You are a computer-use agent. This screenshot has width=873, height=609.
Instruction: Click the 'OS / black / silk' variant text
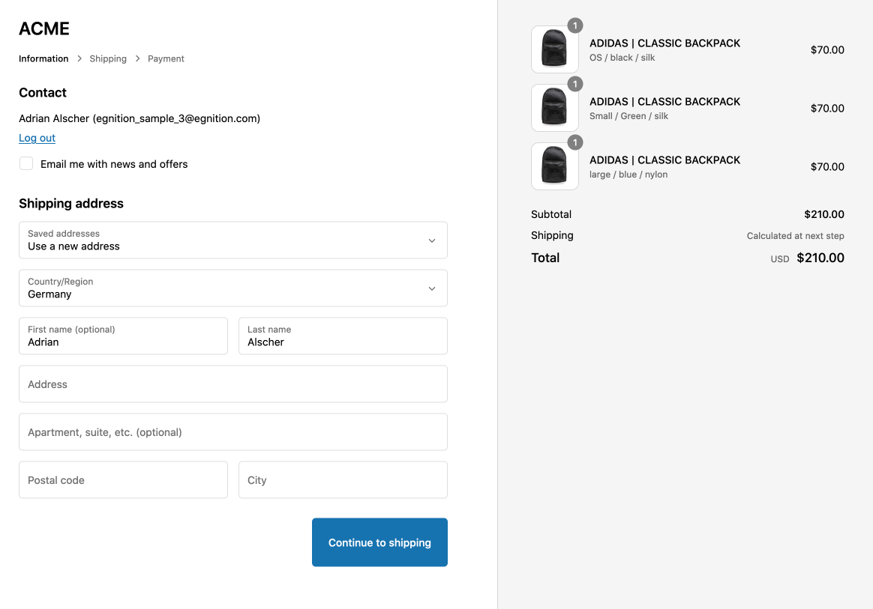622,58
